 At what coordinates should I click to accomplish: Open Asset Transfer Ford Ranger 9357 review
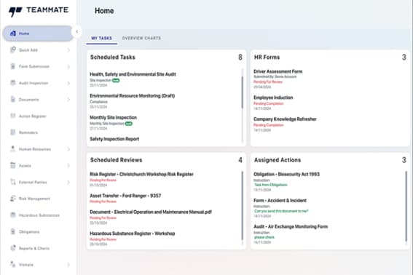(x=125, y=196)
